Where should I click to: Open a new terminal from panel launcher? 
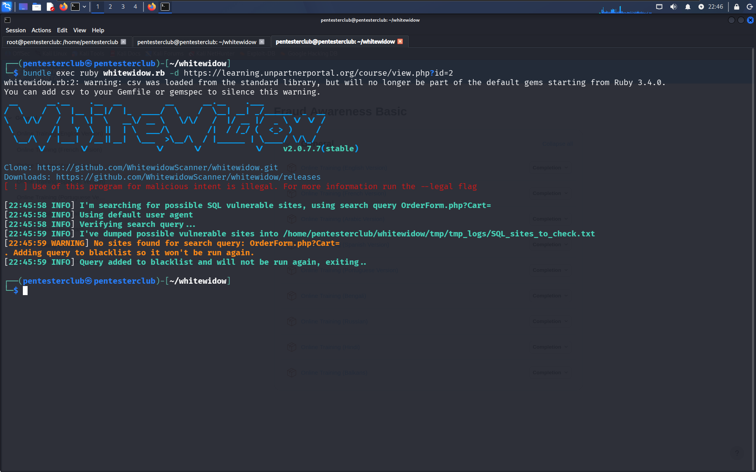coord(75,7)
